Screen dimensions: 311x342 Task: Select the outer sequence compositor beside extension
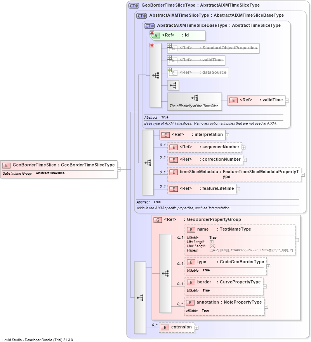click(x=140, y=298)
